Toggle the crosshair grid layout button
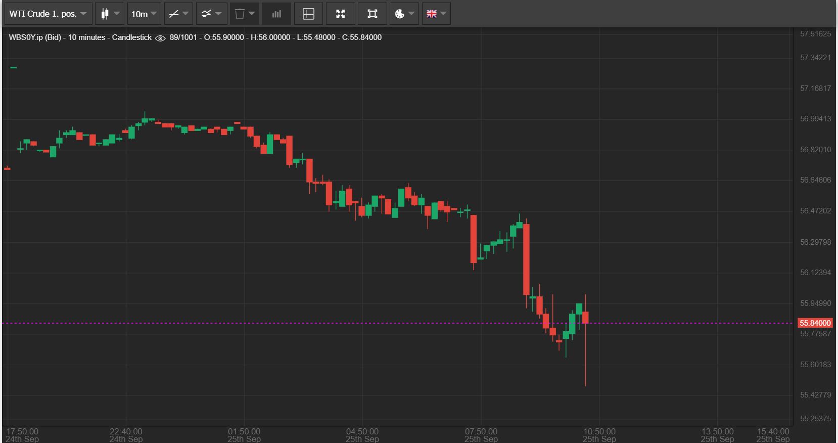 pos(308,14)
